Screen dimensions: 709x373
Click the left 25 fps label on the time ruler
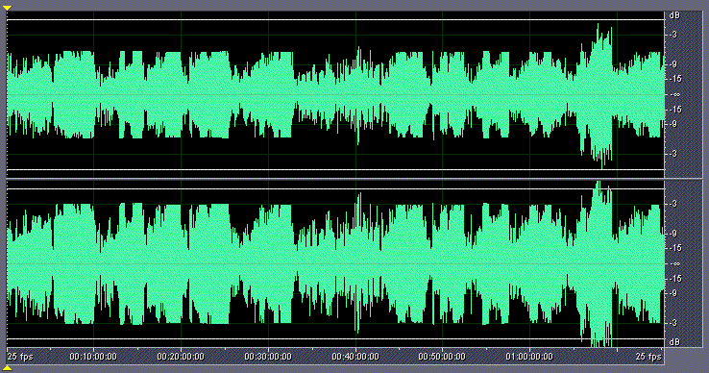20,357
